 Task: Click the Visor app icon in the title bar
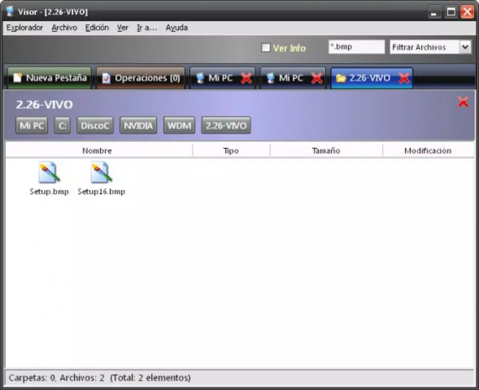(10, 11)
